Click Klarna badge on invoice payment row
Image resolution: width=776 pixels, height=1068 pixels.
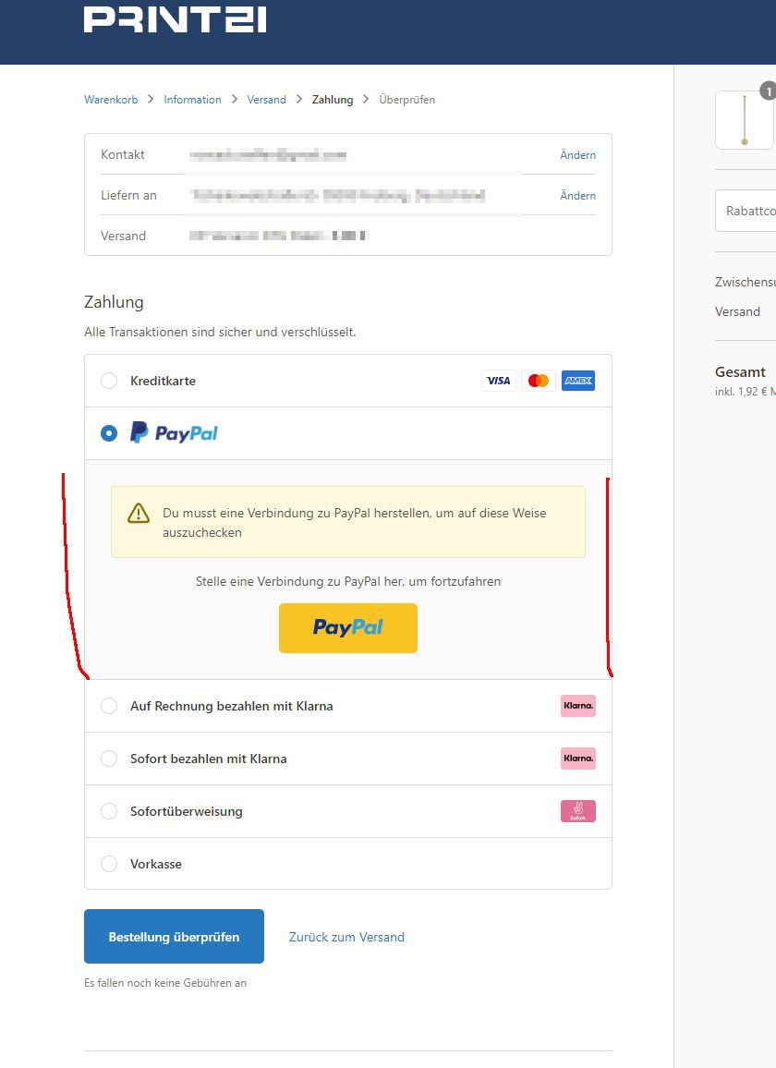tap(577, 706)
